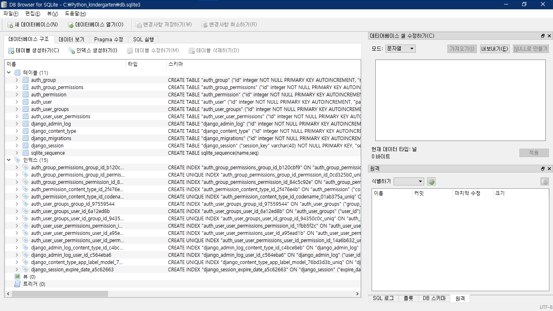Image resolution: width=553 pixels, height=311 pixels.
Task: Click the 이름 column header in structure tree
Action: pyautogui.click(x=66, y=64)
